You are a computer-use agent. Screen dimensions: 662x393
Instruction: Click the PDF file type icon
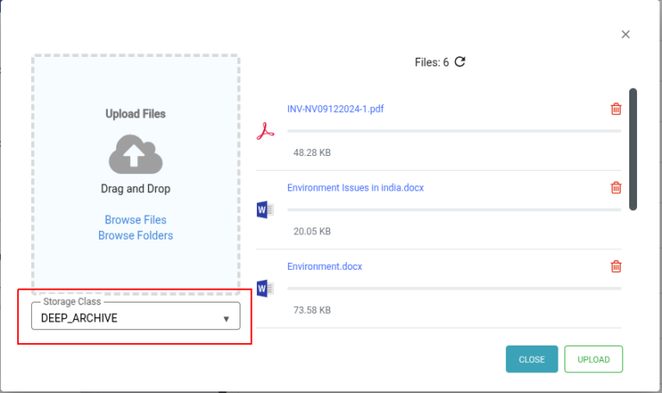pos(265,132)
